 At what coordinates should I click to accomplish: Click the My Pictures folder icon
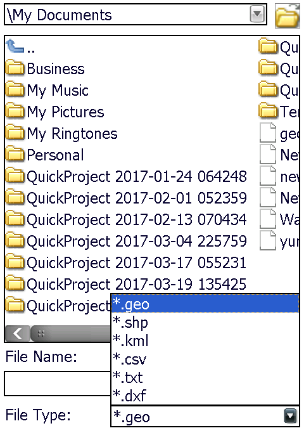pyautogui.click(x=15, y=111)
